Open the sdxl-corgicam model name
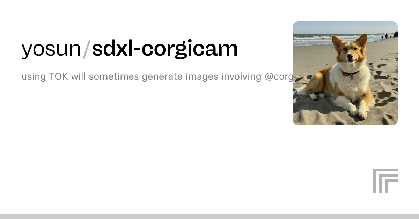419x219 pixels. coord(165,49)
